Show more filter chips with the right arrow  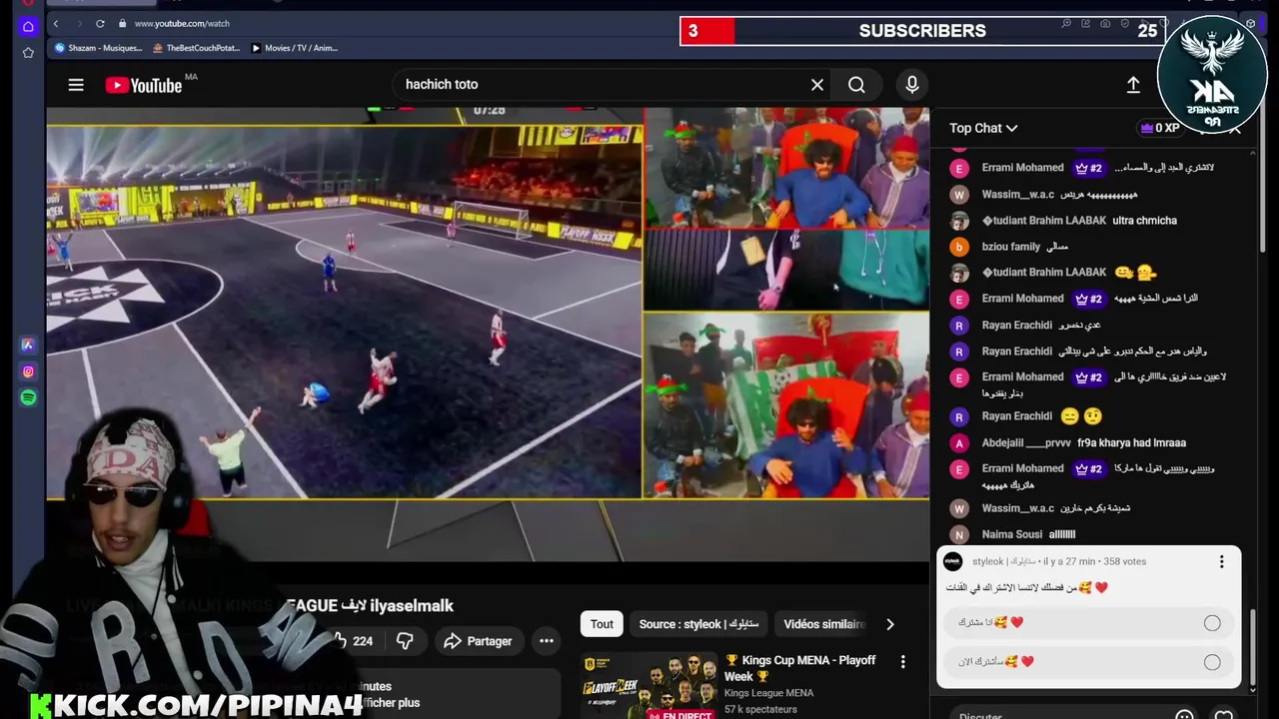point(889,624)
